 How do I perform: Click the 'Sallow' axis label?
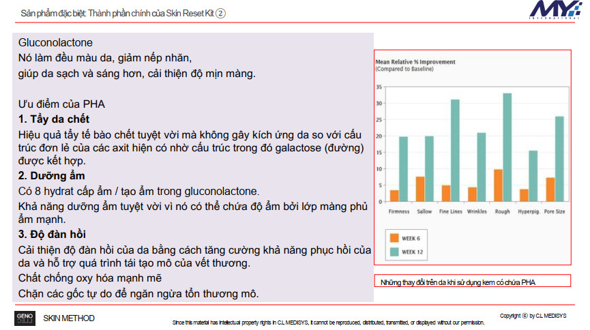(x=424, y=211)
